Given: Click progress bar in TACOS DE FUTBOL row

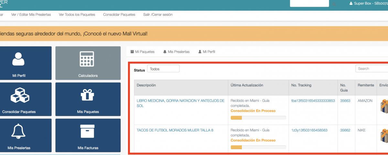Looking at the screenshot, I should pyautogui.click(x=258, y=147).
